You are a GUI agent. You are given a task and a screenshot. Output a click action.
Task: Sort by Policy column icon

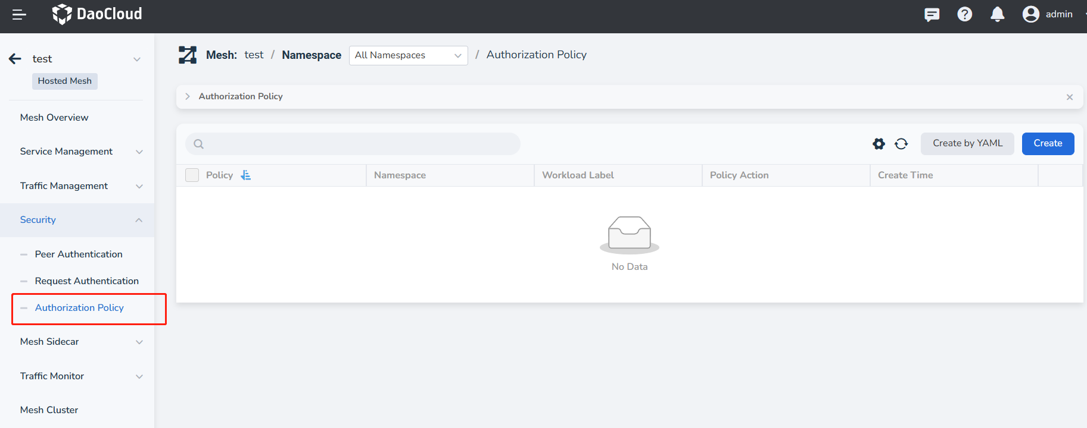(x=245, y=175)
